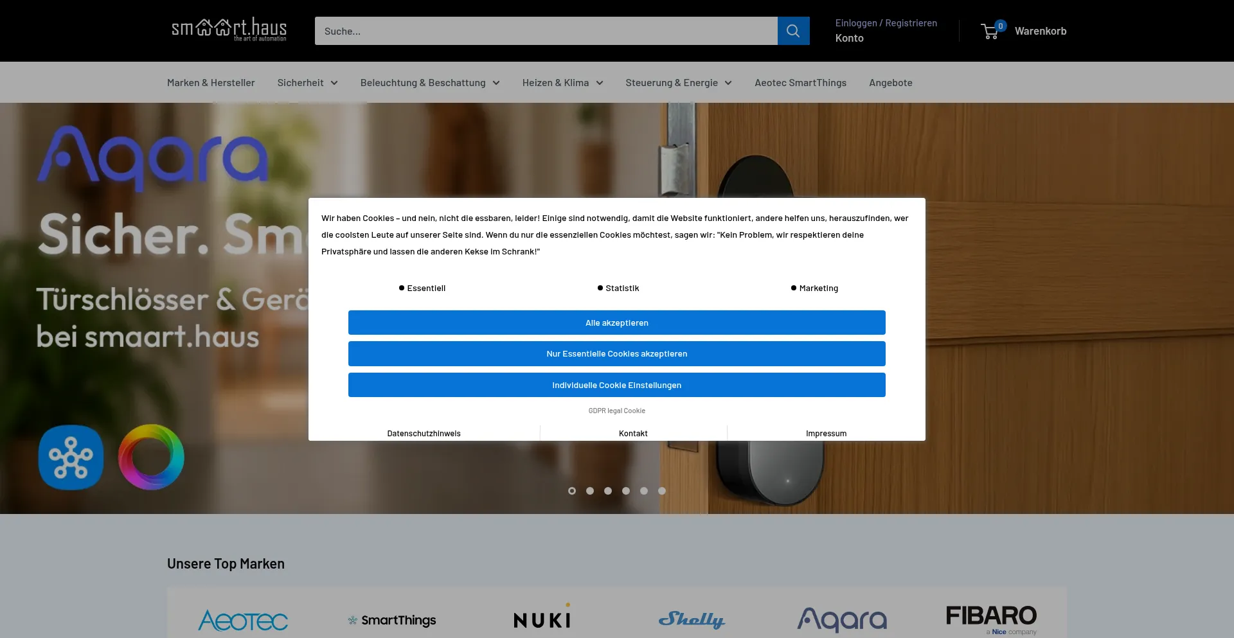Screen dimensions: 1234x638
Task: Open Marken & Hersteller menu item
Action: click(211, 83)
